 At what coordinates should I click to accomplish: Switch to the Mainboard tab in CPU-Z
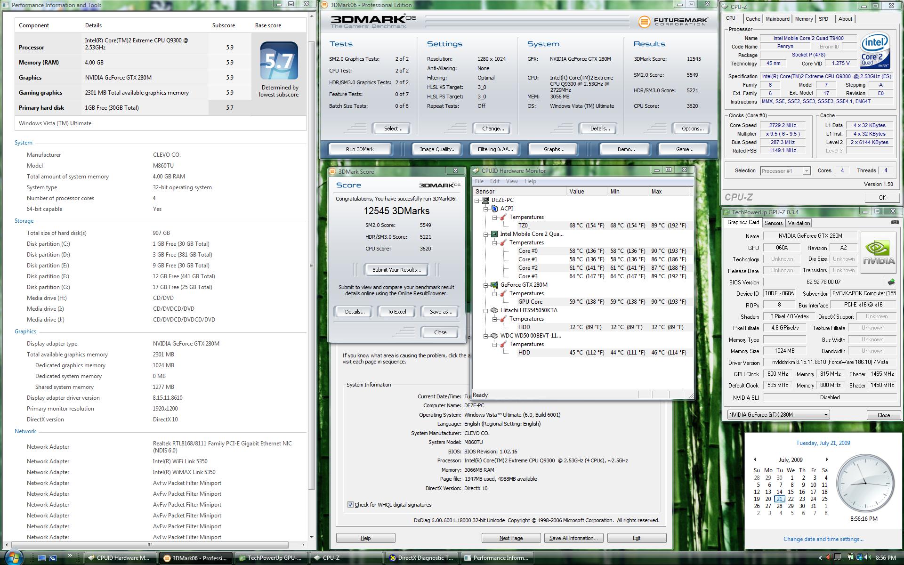777,19
